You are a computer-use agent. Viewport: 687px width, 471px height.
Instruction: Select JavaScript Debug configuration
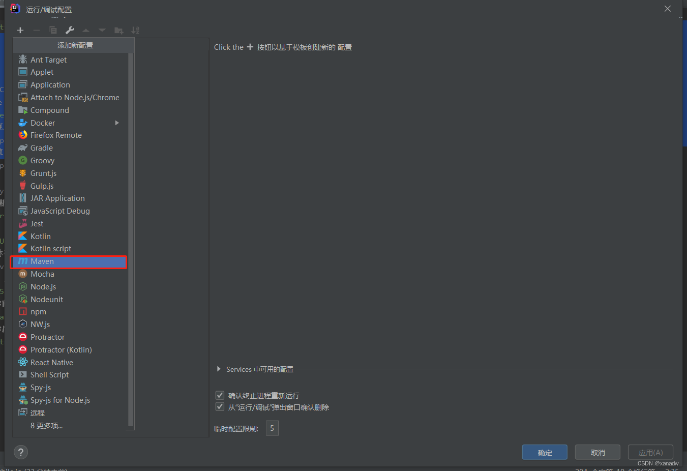(71, 211)
